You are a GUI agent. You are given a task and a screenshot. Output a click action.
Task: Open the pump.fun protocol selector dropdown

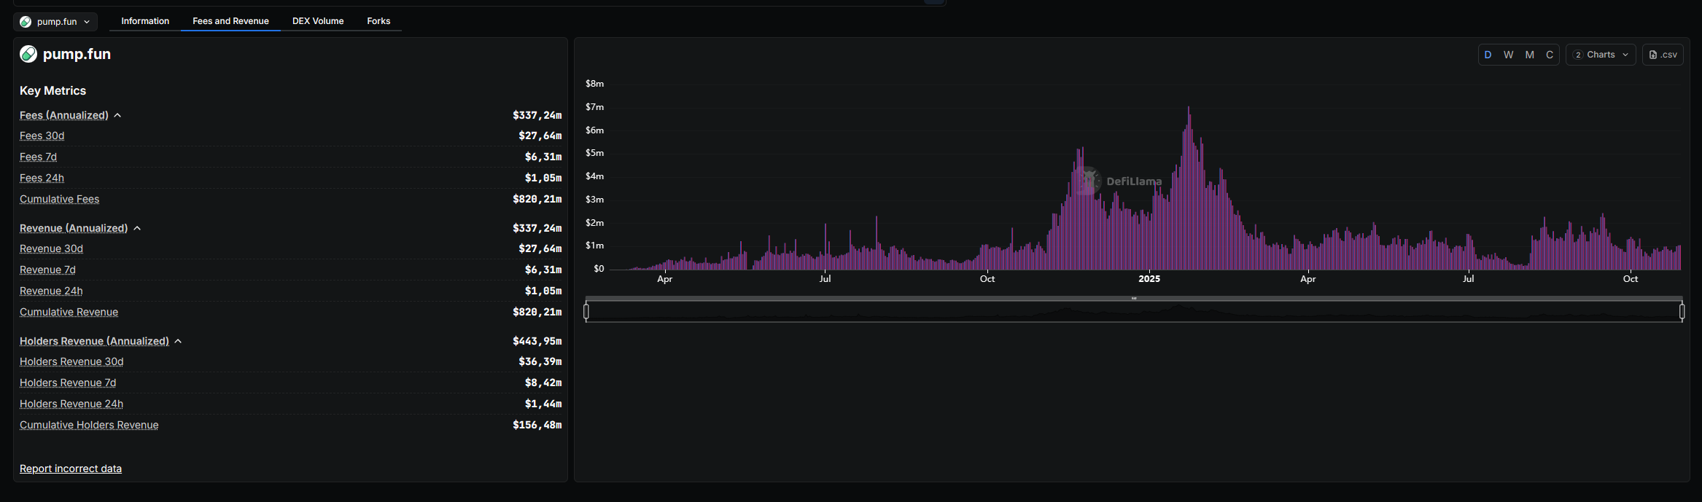[55, 22]
